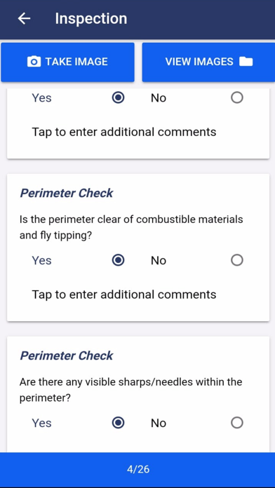
Task: Click the sharps/needles question text
Action: [130, 390]
